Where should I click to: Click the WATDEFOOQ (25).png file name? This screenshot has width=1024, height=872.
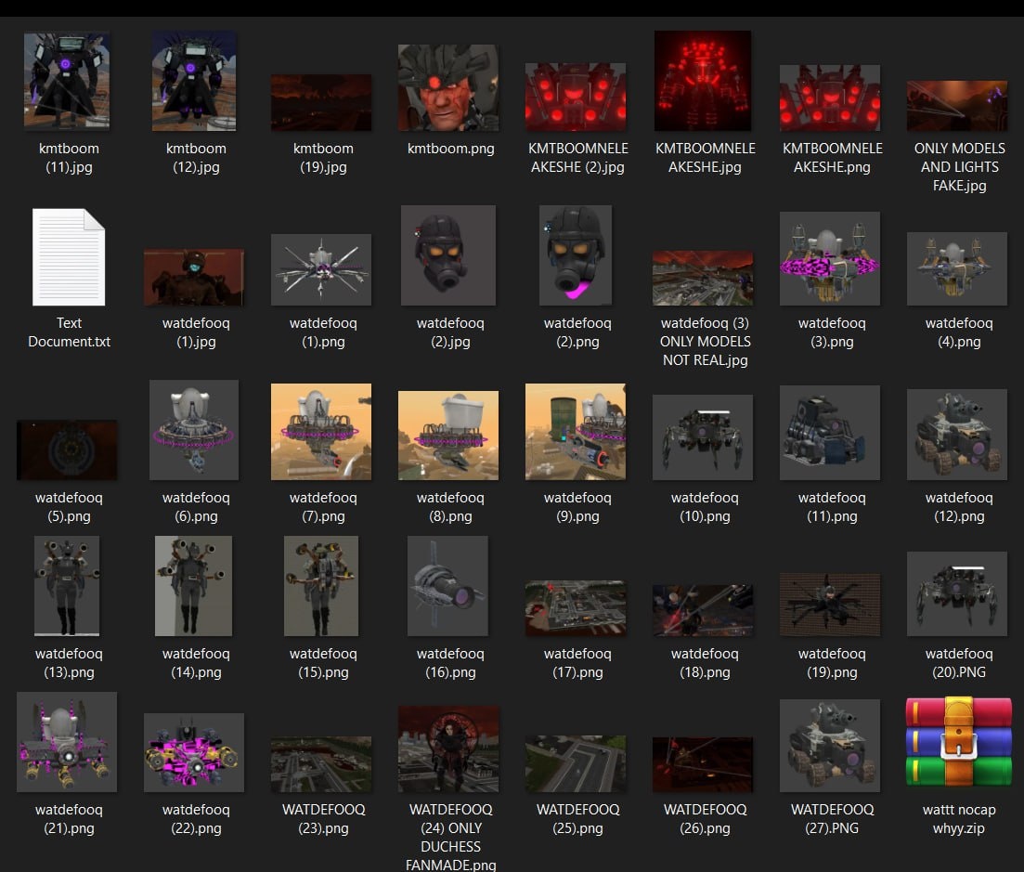click(x=578, y=819)
